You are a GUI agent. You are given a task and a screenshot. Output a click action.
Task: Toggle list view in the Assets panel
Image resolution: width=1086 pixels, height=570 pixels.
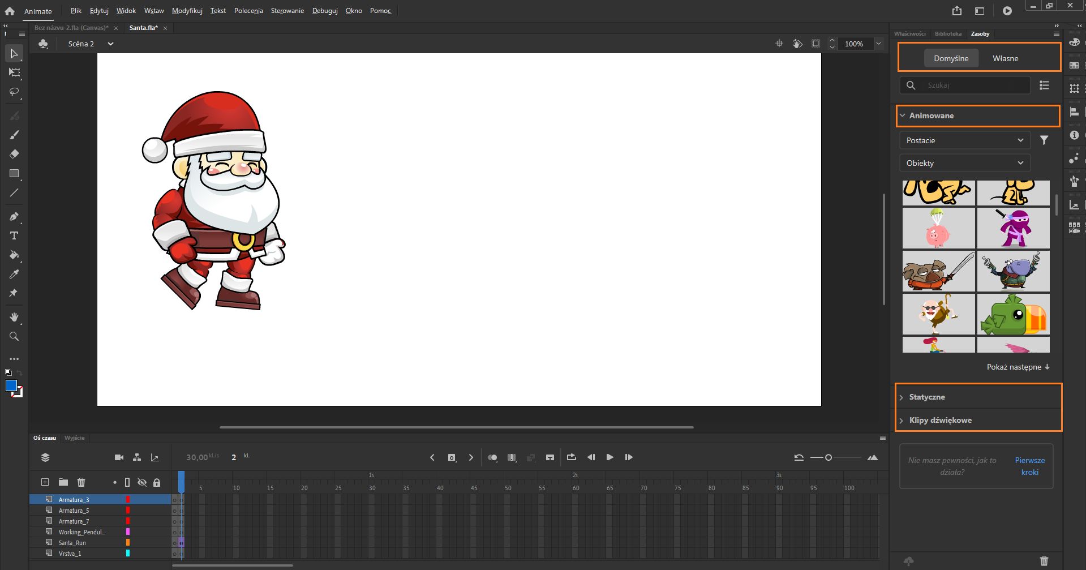(x=1045, y=85)
